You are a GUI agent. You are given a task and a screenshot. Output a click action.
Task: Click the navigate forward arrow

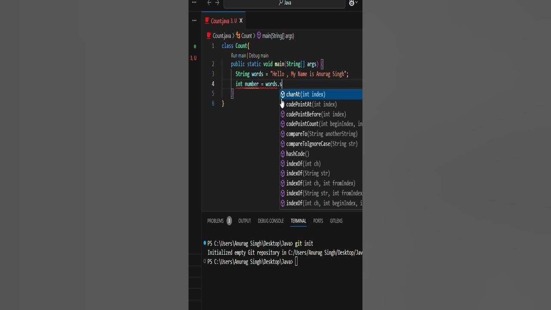click(217, 3)
